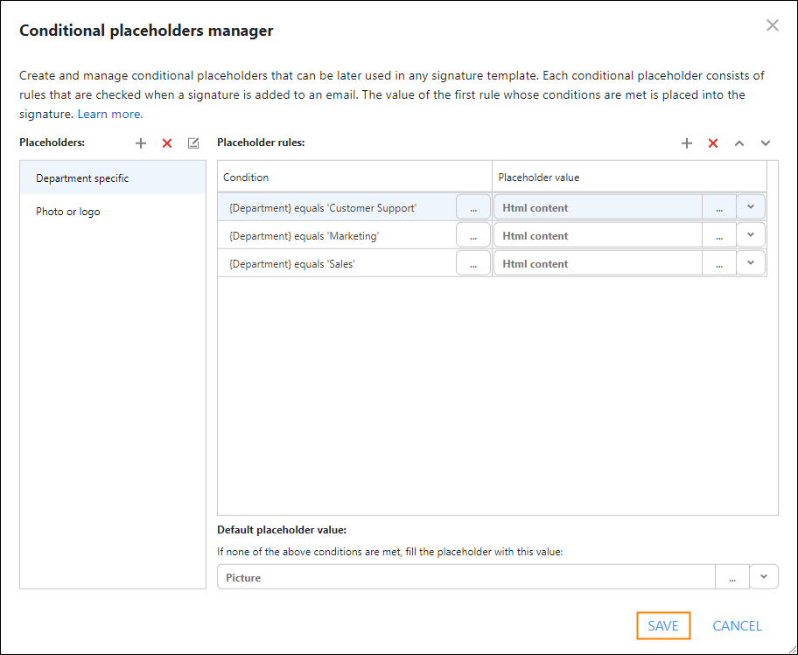The width and height of the screenshot is (798, 655).
Task: Close the Conditional placeholders manager dialog
Action: [x=772, y=25]
